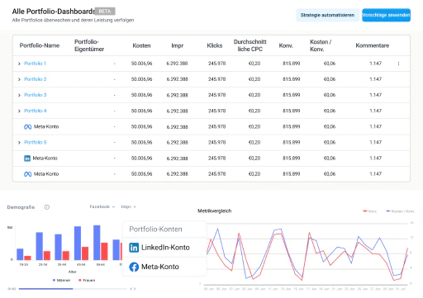Click the left arrow beside the range slider
This screenshot has width=423, height=298.
click(x=131, y=289)
